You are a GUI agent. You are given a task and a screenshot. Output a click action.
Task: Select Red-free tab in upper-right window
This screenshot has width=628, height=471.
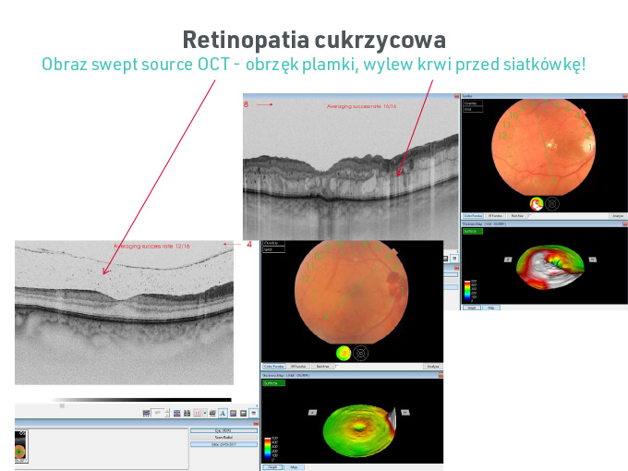(517, 216)
